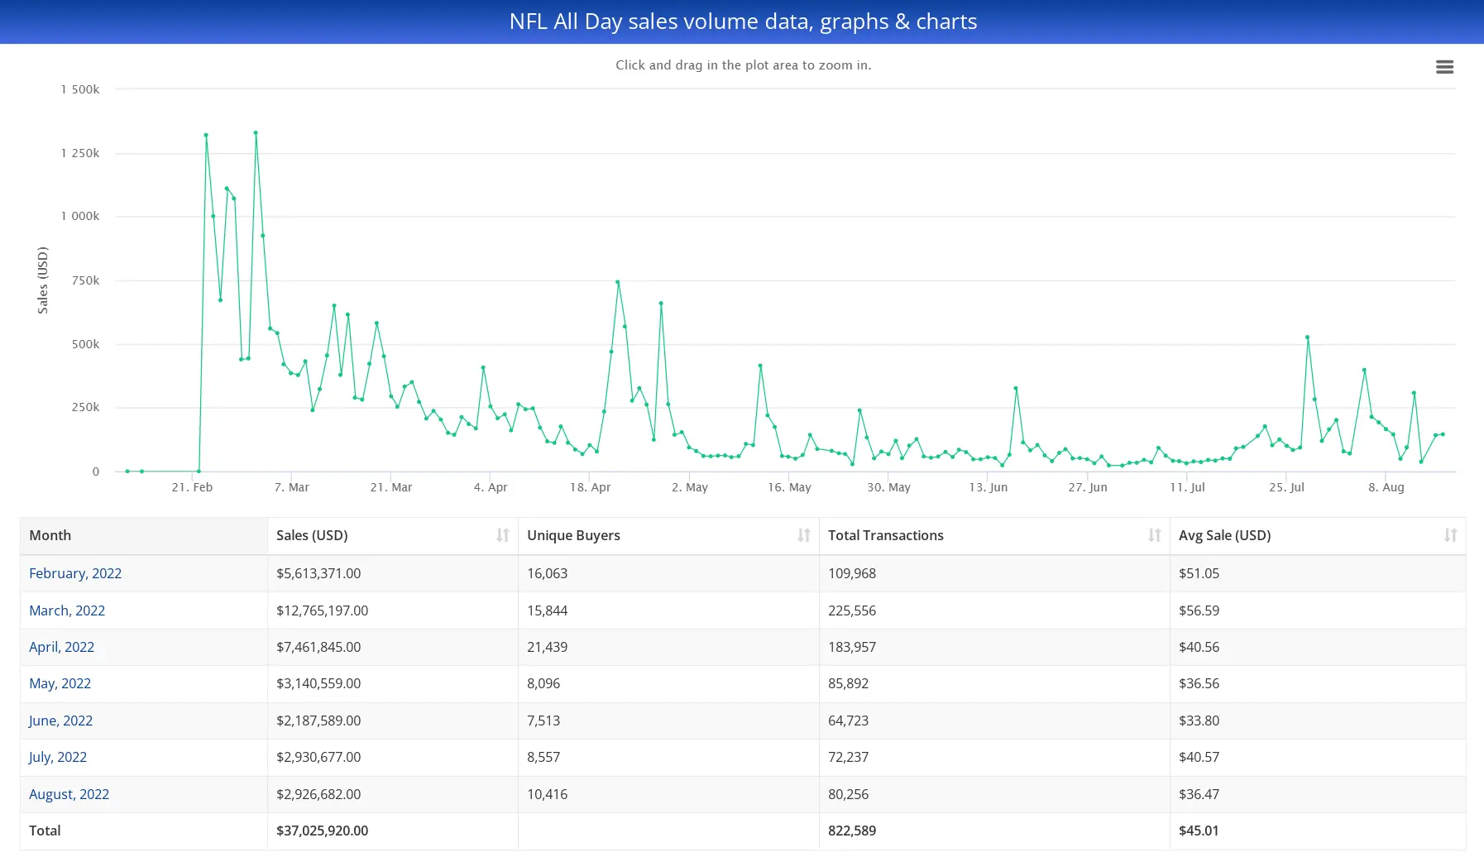Click the April peak near 750k

618,282
